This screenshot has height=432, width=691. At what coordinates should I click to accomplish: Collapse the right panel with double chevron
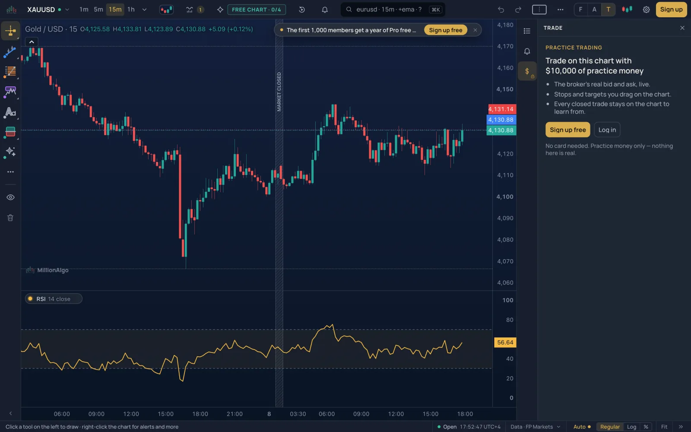681,427
